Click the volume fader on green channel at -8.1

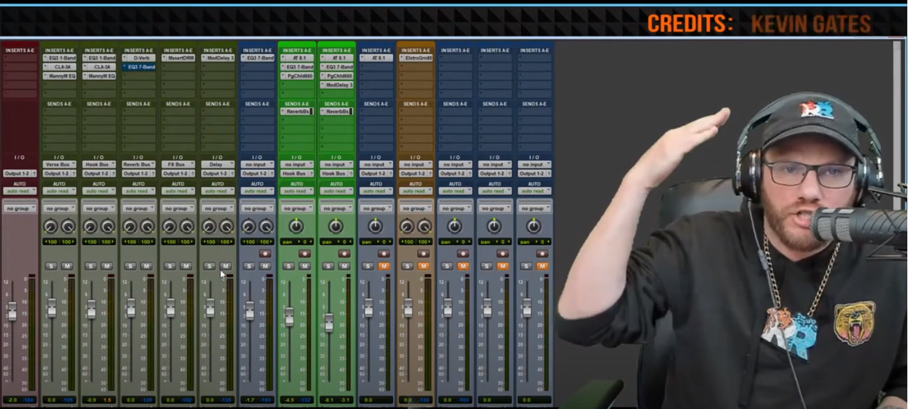tap(329, 323)
